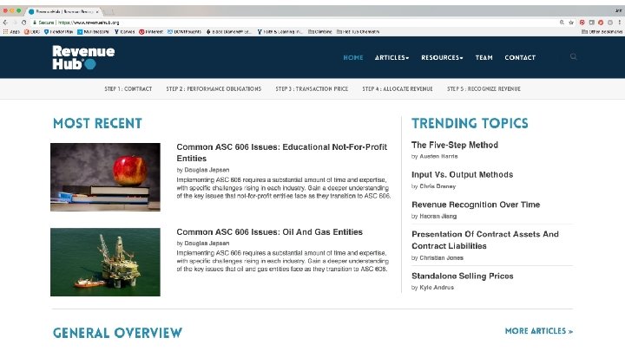Expand the Articles dropdown menu

391,58
